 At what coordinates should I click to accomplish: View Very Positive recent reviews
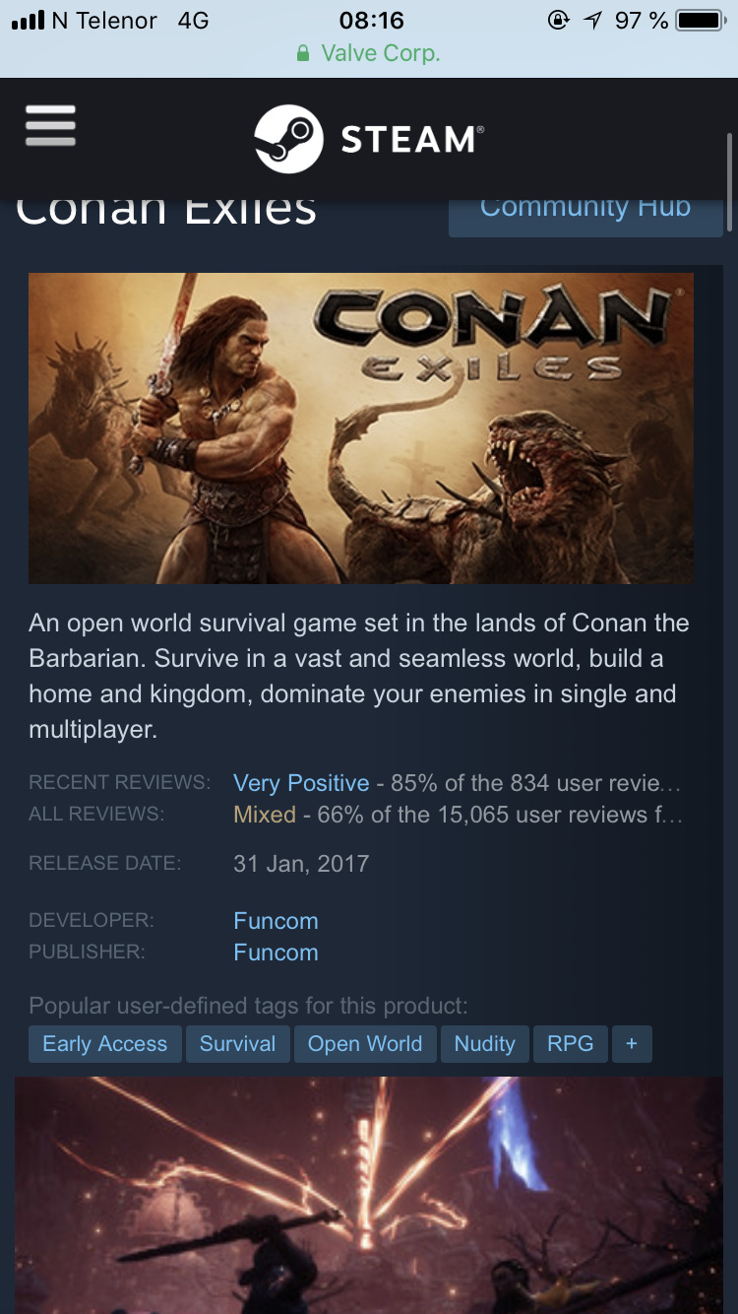301,783
